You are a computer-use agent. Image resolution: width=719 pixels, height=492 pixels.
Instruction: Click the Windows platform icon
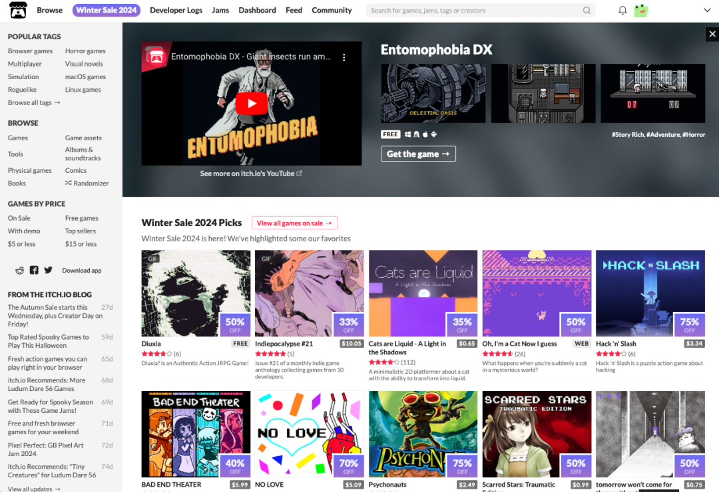click(407, 134)
